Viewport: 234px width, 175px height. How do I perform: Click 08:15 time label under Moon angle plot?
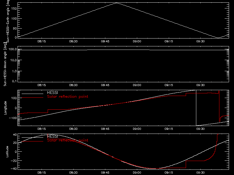click(x=42, y=85)
